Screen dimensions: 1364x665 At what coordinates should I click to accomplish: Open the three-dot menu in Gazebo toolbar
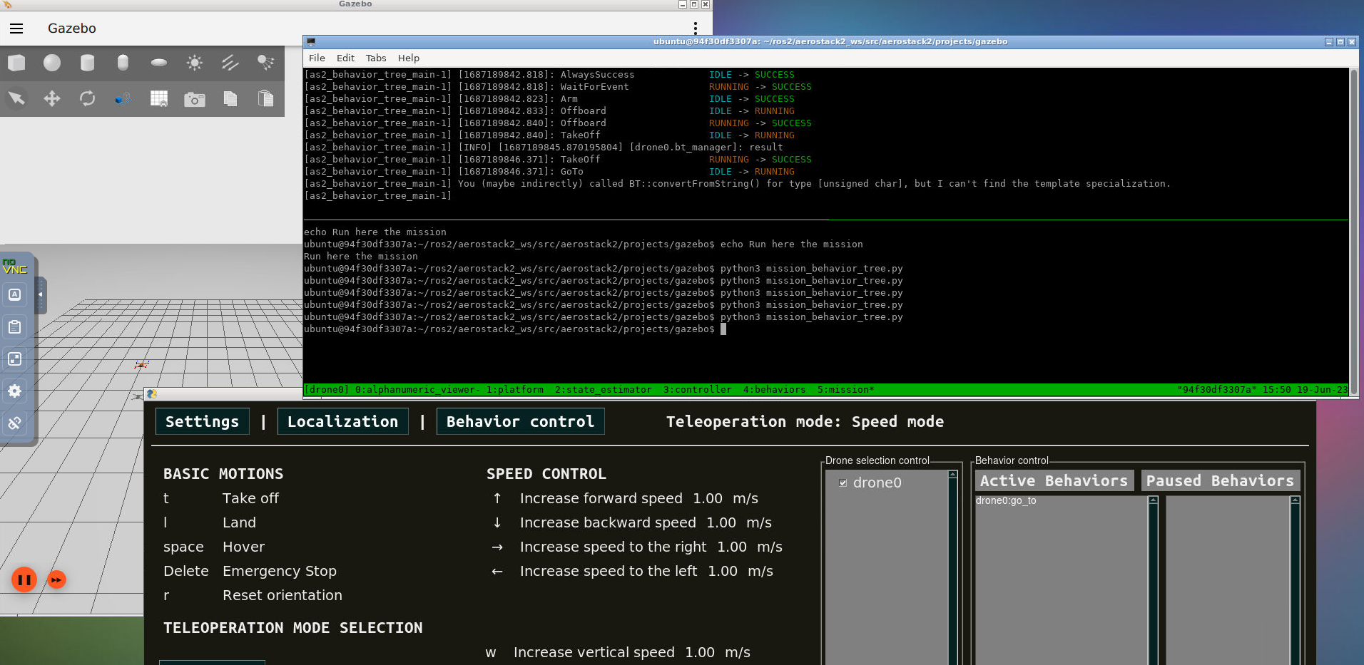pos(696,26)
